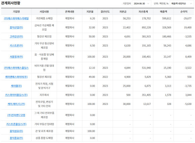Select the 상품 종합 도매업 cell
Image resolution: width=195 pixels, height=143 pixels.
[44, 138]
